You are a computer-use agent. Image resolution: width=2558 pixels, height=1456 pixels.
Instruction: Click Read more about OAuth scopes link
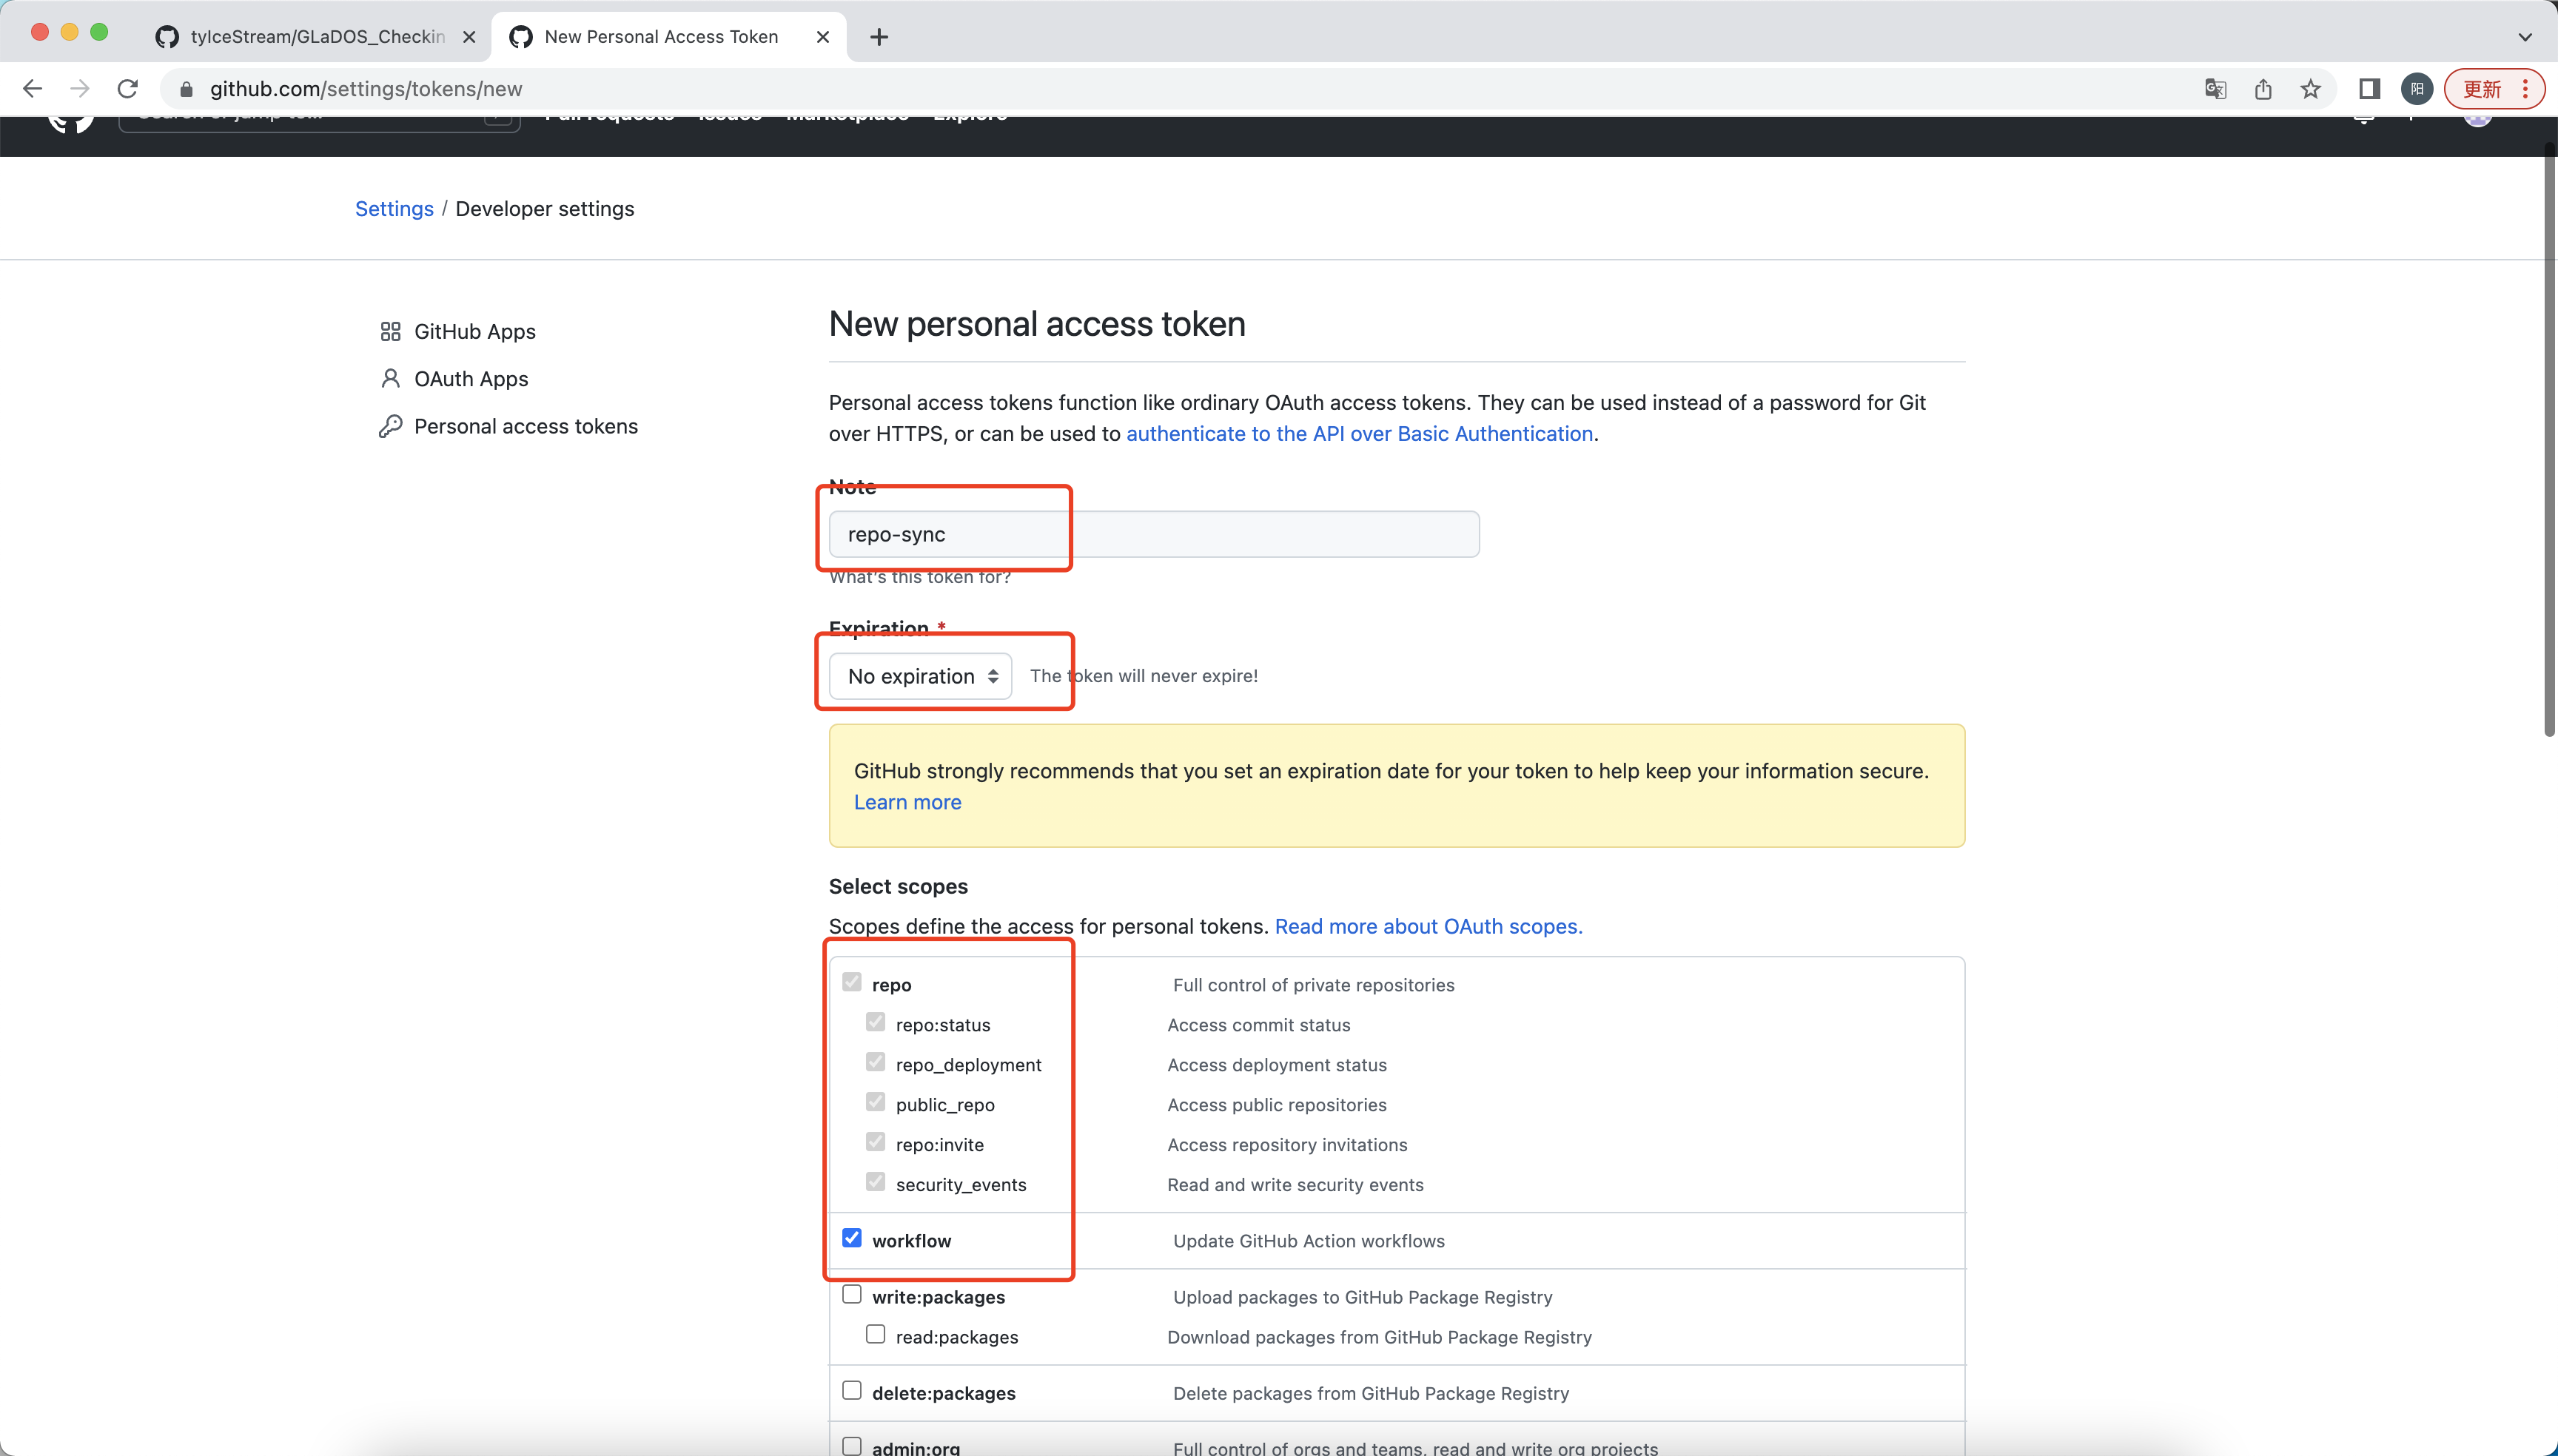coord(1428,926)
